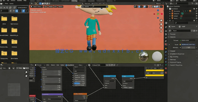Click the outliner search field
198x102 pixels.
click(182, 4)
